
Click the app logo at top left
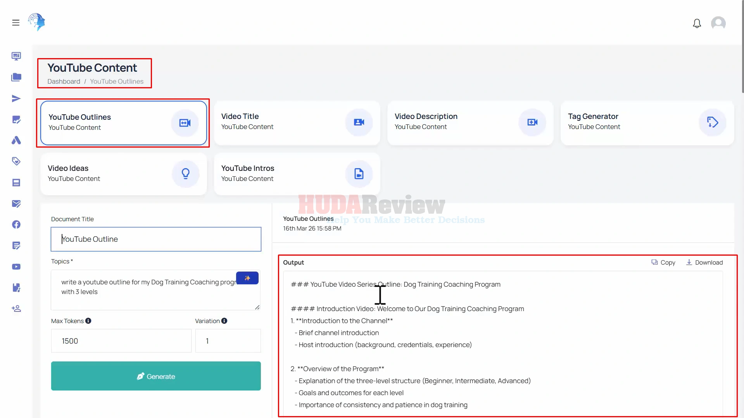tap(36, 22)
